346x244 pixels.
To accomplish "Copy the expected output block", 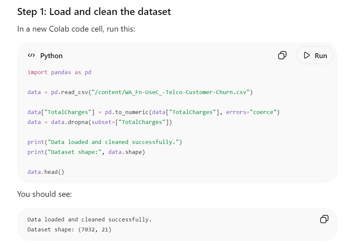I will (x=324, y=219).
